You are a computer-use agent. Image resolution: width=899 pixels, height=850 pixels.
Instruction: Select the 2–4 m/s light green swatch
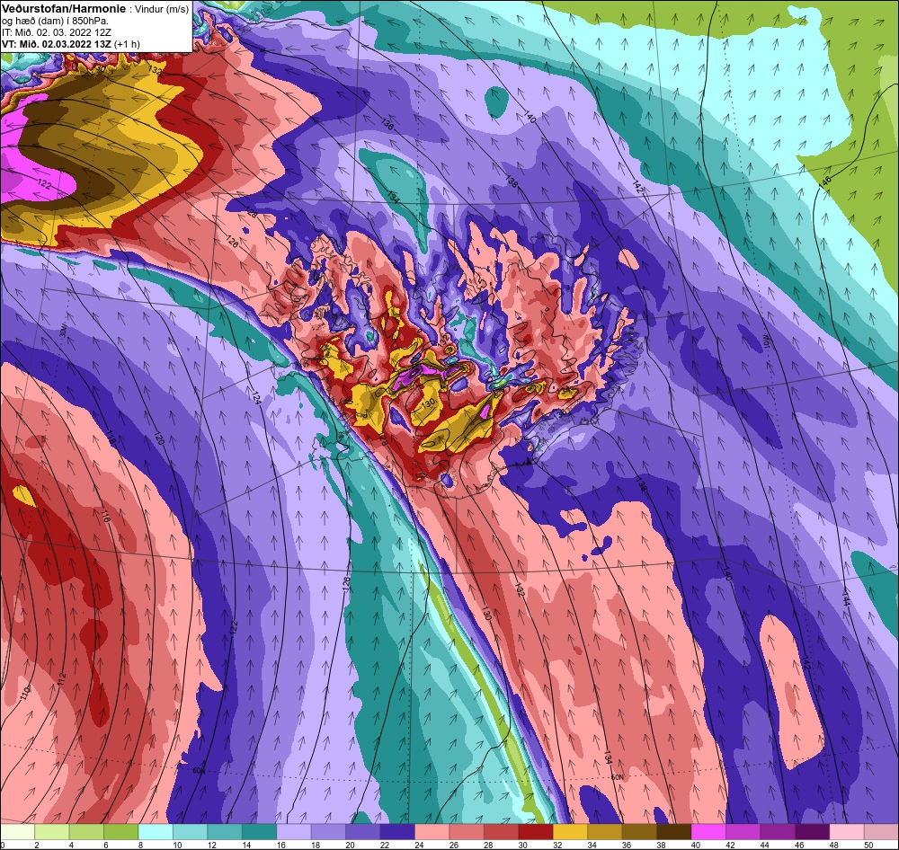[x=52, y=832]
